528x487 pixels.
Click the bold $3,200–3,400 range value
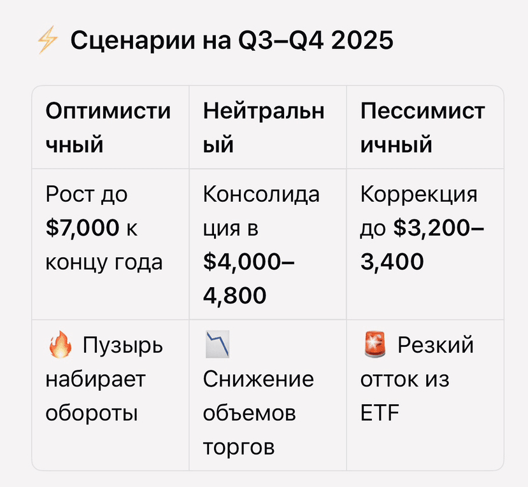[x=423, y=244]
